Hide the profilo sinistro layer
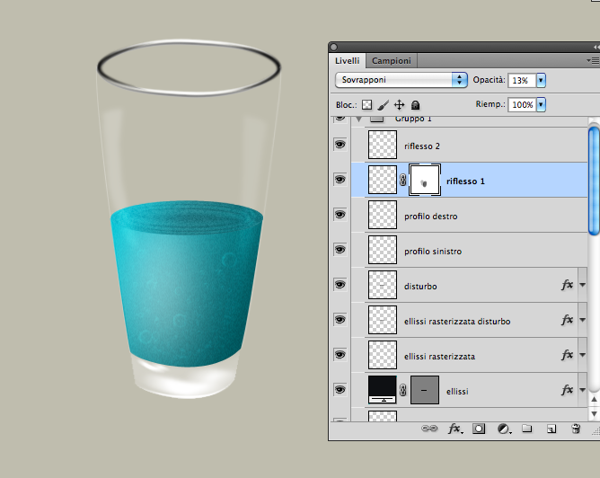The image size is (600, 478). coord(340,250)
